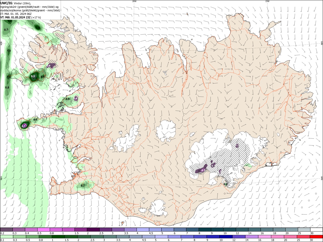Image resolution: width=323 pixels, height=242 pixels.
Task: Click the 0.9 precipitation value on the map
Action: [x=43, y=77]
